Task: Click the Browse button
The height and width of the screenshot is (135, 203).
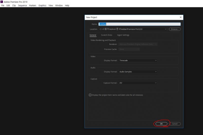Action: tap(175, 29)
